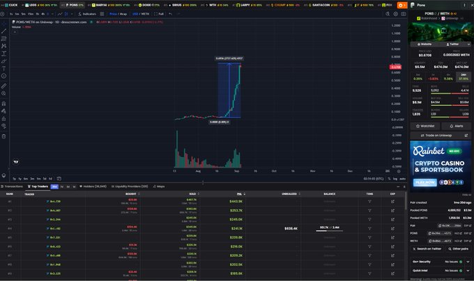Sort the table by PNL column
The height and width of the screenshot is (281, 474).
point(240,194)
